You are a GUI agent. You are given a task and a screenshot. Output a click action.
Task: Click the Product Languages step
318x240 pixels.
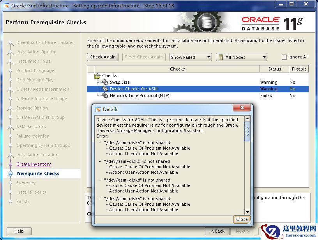[36, 71]
